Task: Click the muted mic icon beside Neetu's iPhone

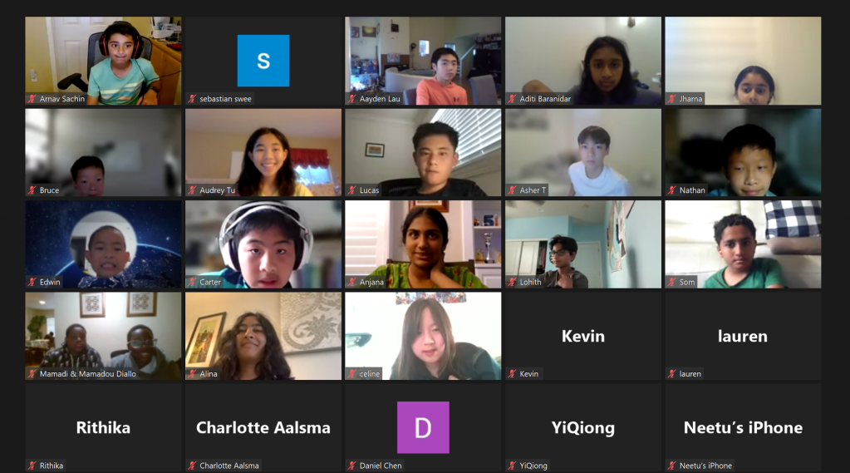Action: (x=672, y=466)
